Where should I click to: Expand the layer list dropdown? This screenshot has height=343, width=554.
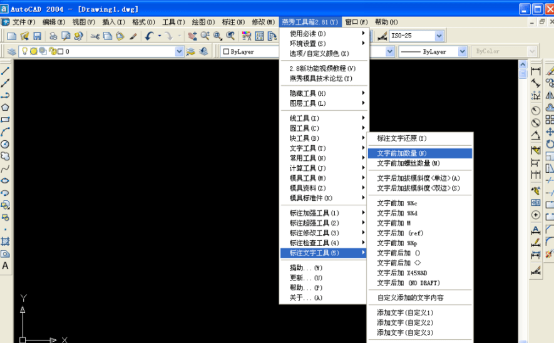click(x=179, y=52)
